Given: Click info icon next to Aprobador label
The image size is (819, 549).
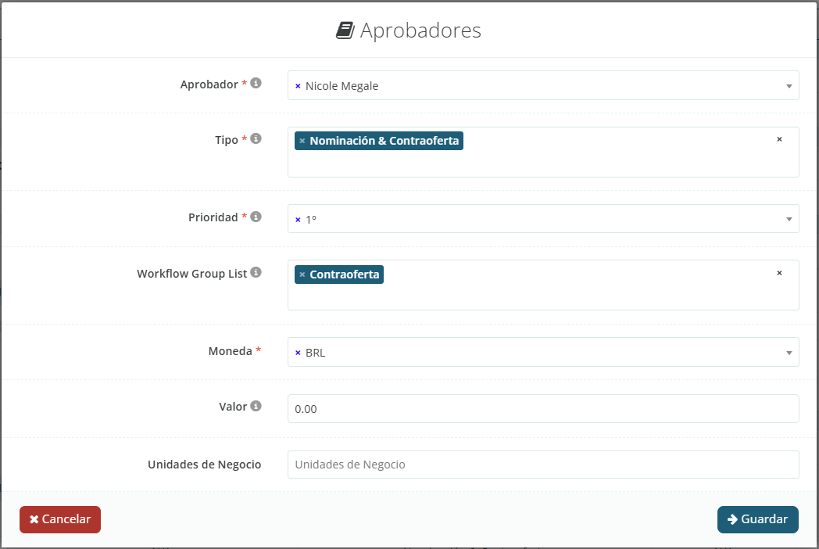Looking at the screenshot, I should point(256,83).
